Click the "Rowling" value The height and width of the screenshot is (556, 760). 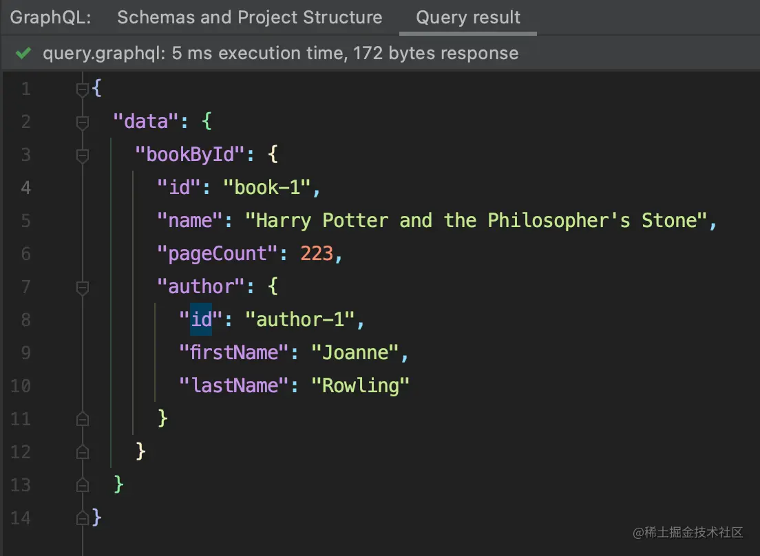click(360, 386)
